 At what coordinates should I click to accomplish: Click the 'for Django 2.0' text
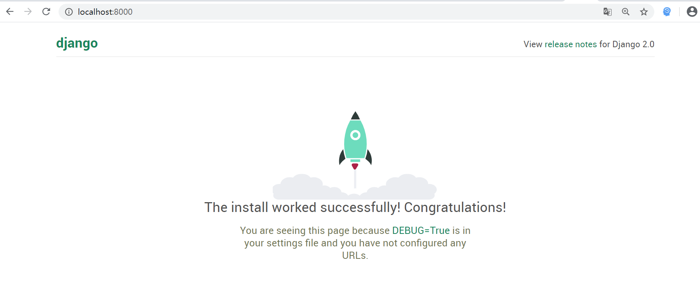[627, 44]
